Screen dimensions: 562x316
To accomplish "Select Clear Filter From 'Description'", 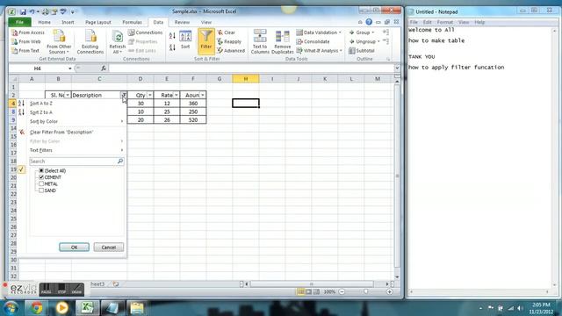I will click(61, 133).
